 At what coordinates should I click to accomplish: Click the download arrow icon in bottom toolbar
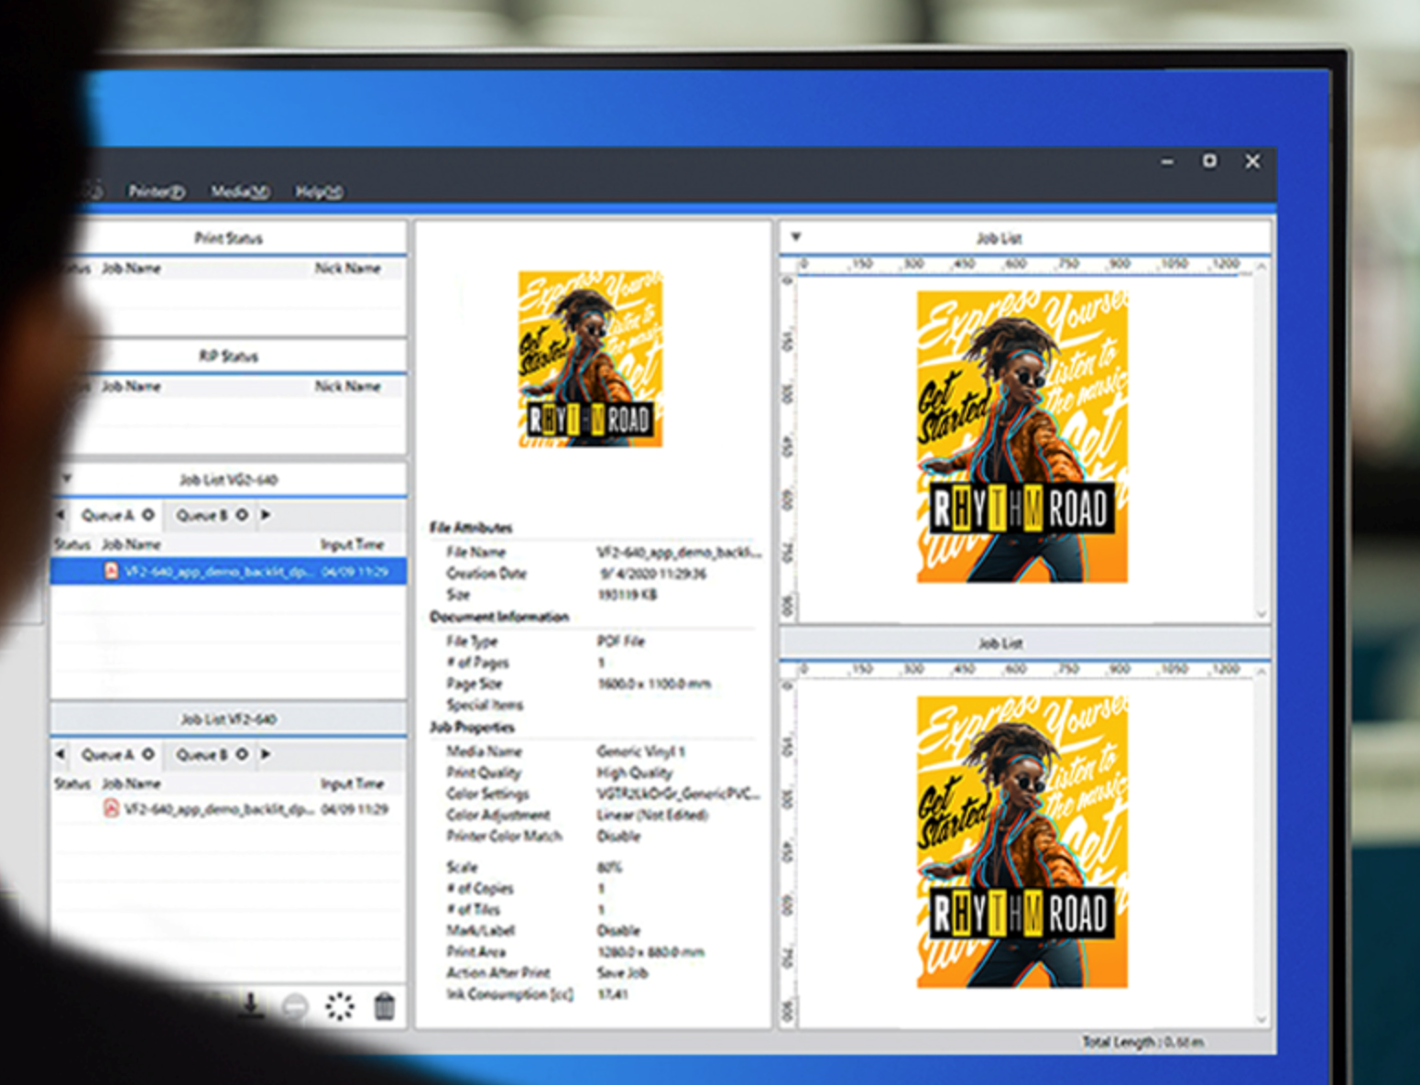point(250,1004)
